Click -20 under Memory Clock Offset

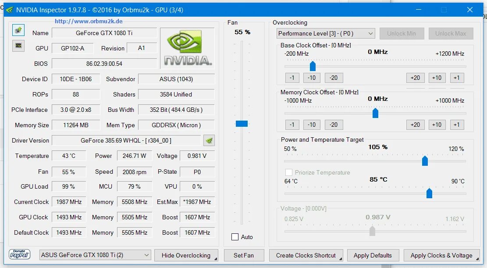click(334, 125)
